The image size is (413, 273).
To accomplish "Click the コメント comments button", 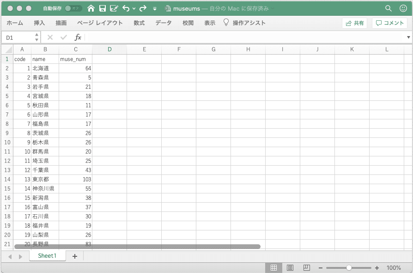I will pos(389,23).
